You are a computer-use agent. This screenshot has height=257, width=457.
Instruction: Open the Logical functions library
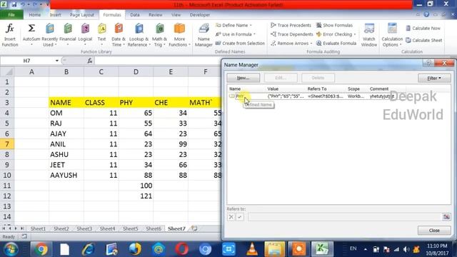coord(85,35)
